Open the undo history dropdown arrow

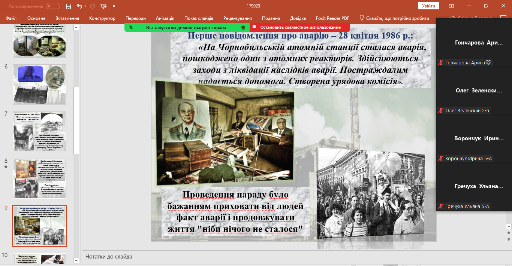(85, 6)
